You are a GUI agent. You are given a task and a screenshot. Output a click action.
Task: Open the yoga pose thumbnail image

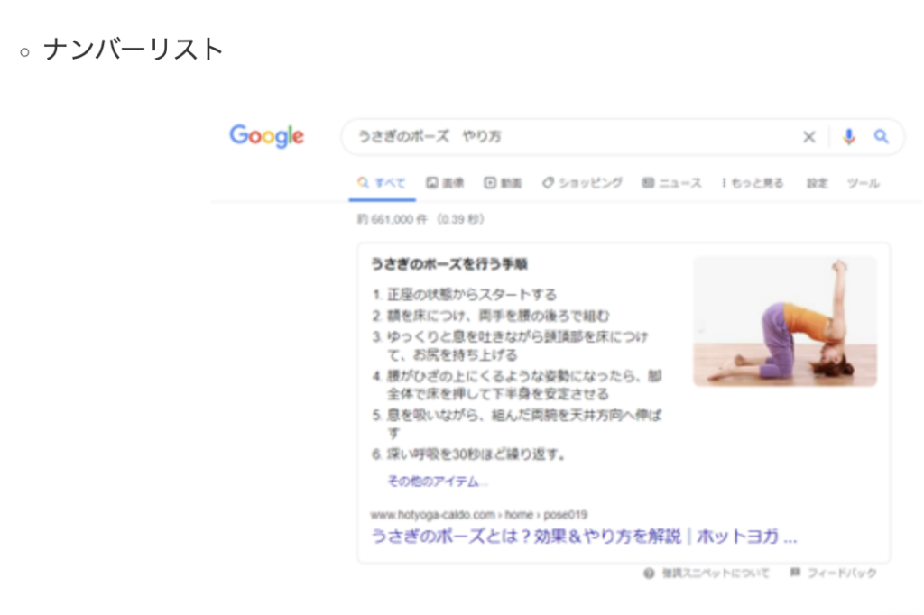(785, 321)
